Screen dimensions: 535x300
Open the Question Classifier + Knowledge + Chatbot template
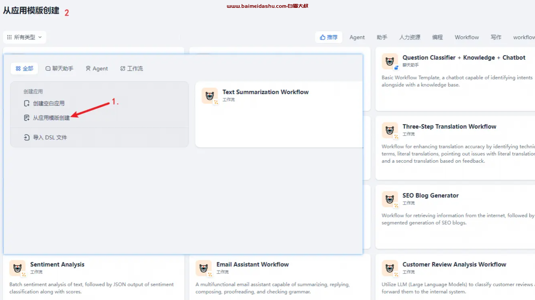455,79
